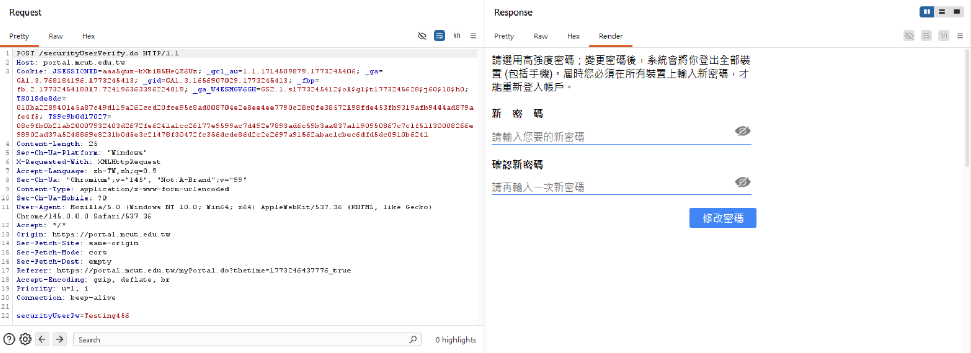Toggle hide non-printable characters in Request panel
The width and height of the screenshot is (971, 353).
click(422, 36)
